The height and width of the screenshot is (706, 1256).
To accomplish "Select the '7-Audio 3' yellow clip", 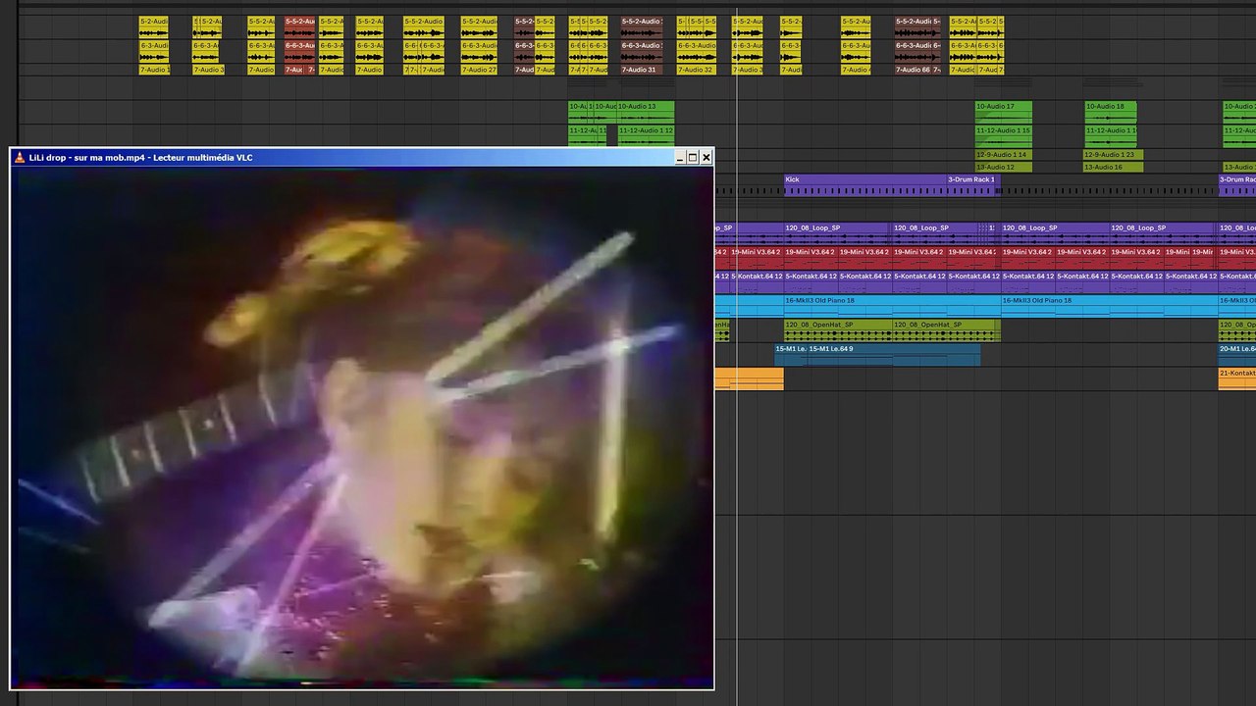I will [208, 70].
